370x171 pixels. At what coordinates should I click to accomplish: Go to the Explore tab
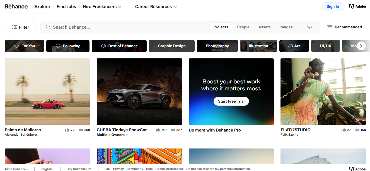coord(42,7)
